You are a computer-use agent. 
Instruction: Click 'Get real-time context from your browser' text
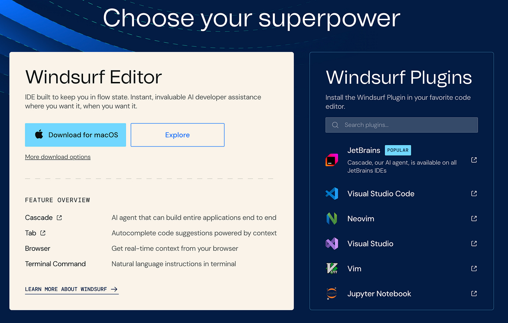point(175,248)
